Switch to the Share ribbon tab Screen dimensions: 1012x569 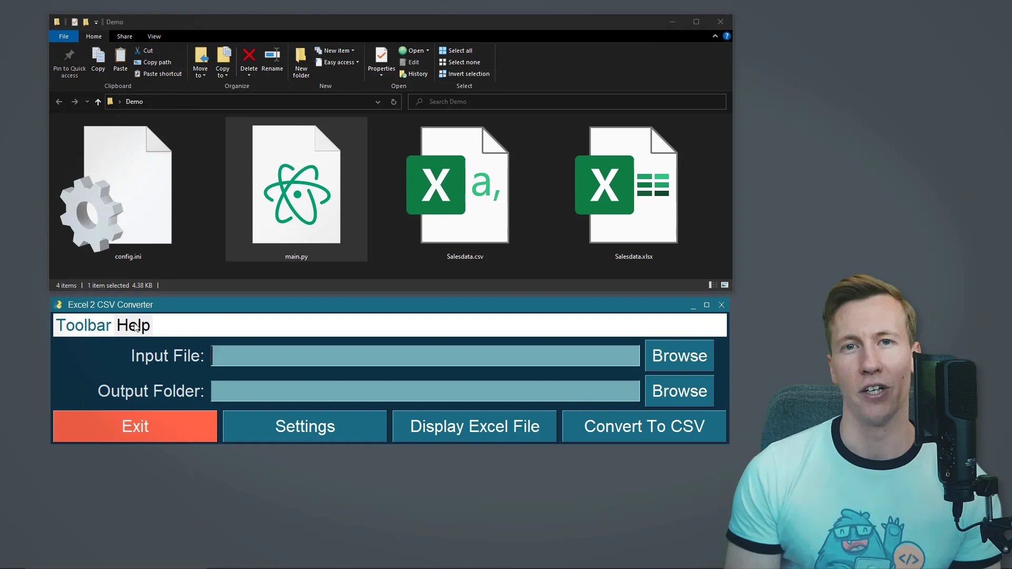point(124,36)
